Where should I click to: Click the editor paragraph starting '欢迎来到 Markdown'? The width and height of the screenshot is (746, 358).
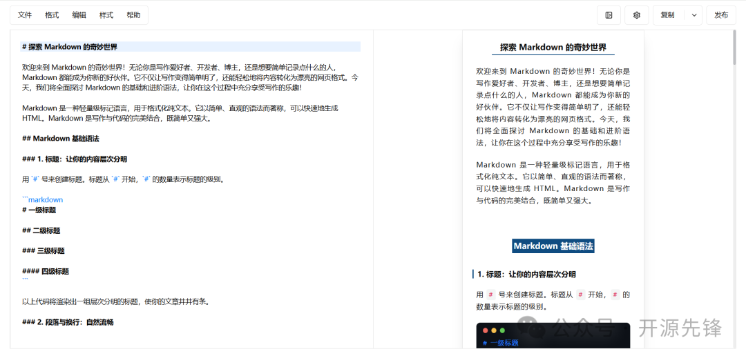click(191, 77)
